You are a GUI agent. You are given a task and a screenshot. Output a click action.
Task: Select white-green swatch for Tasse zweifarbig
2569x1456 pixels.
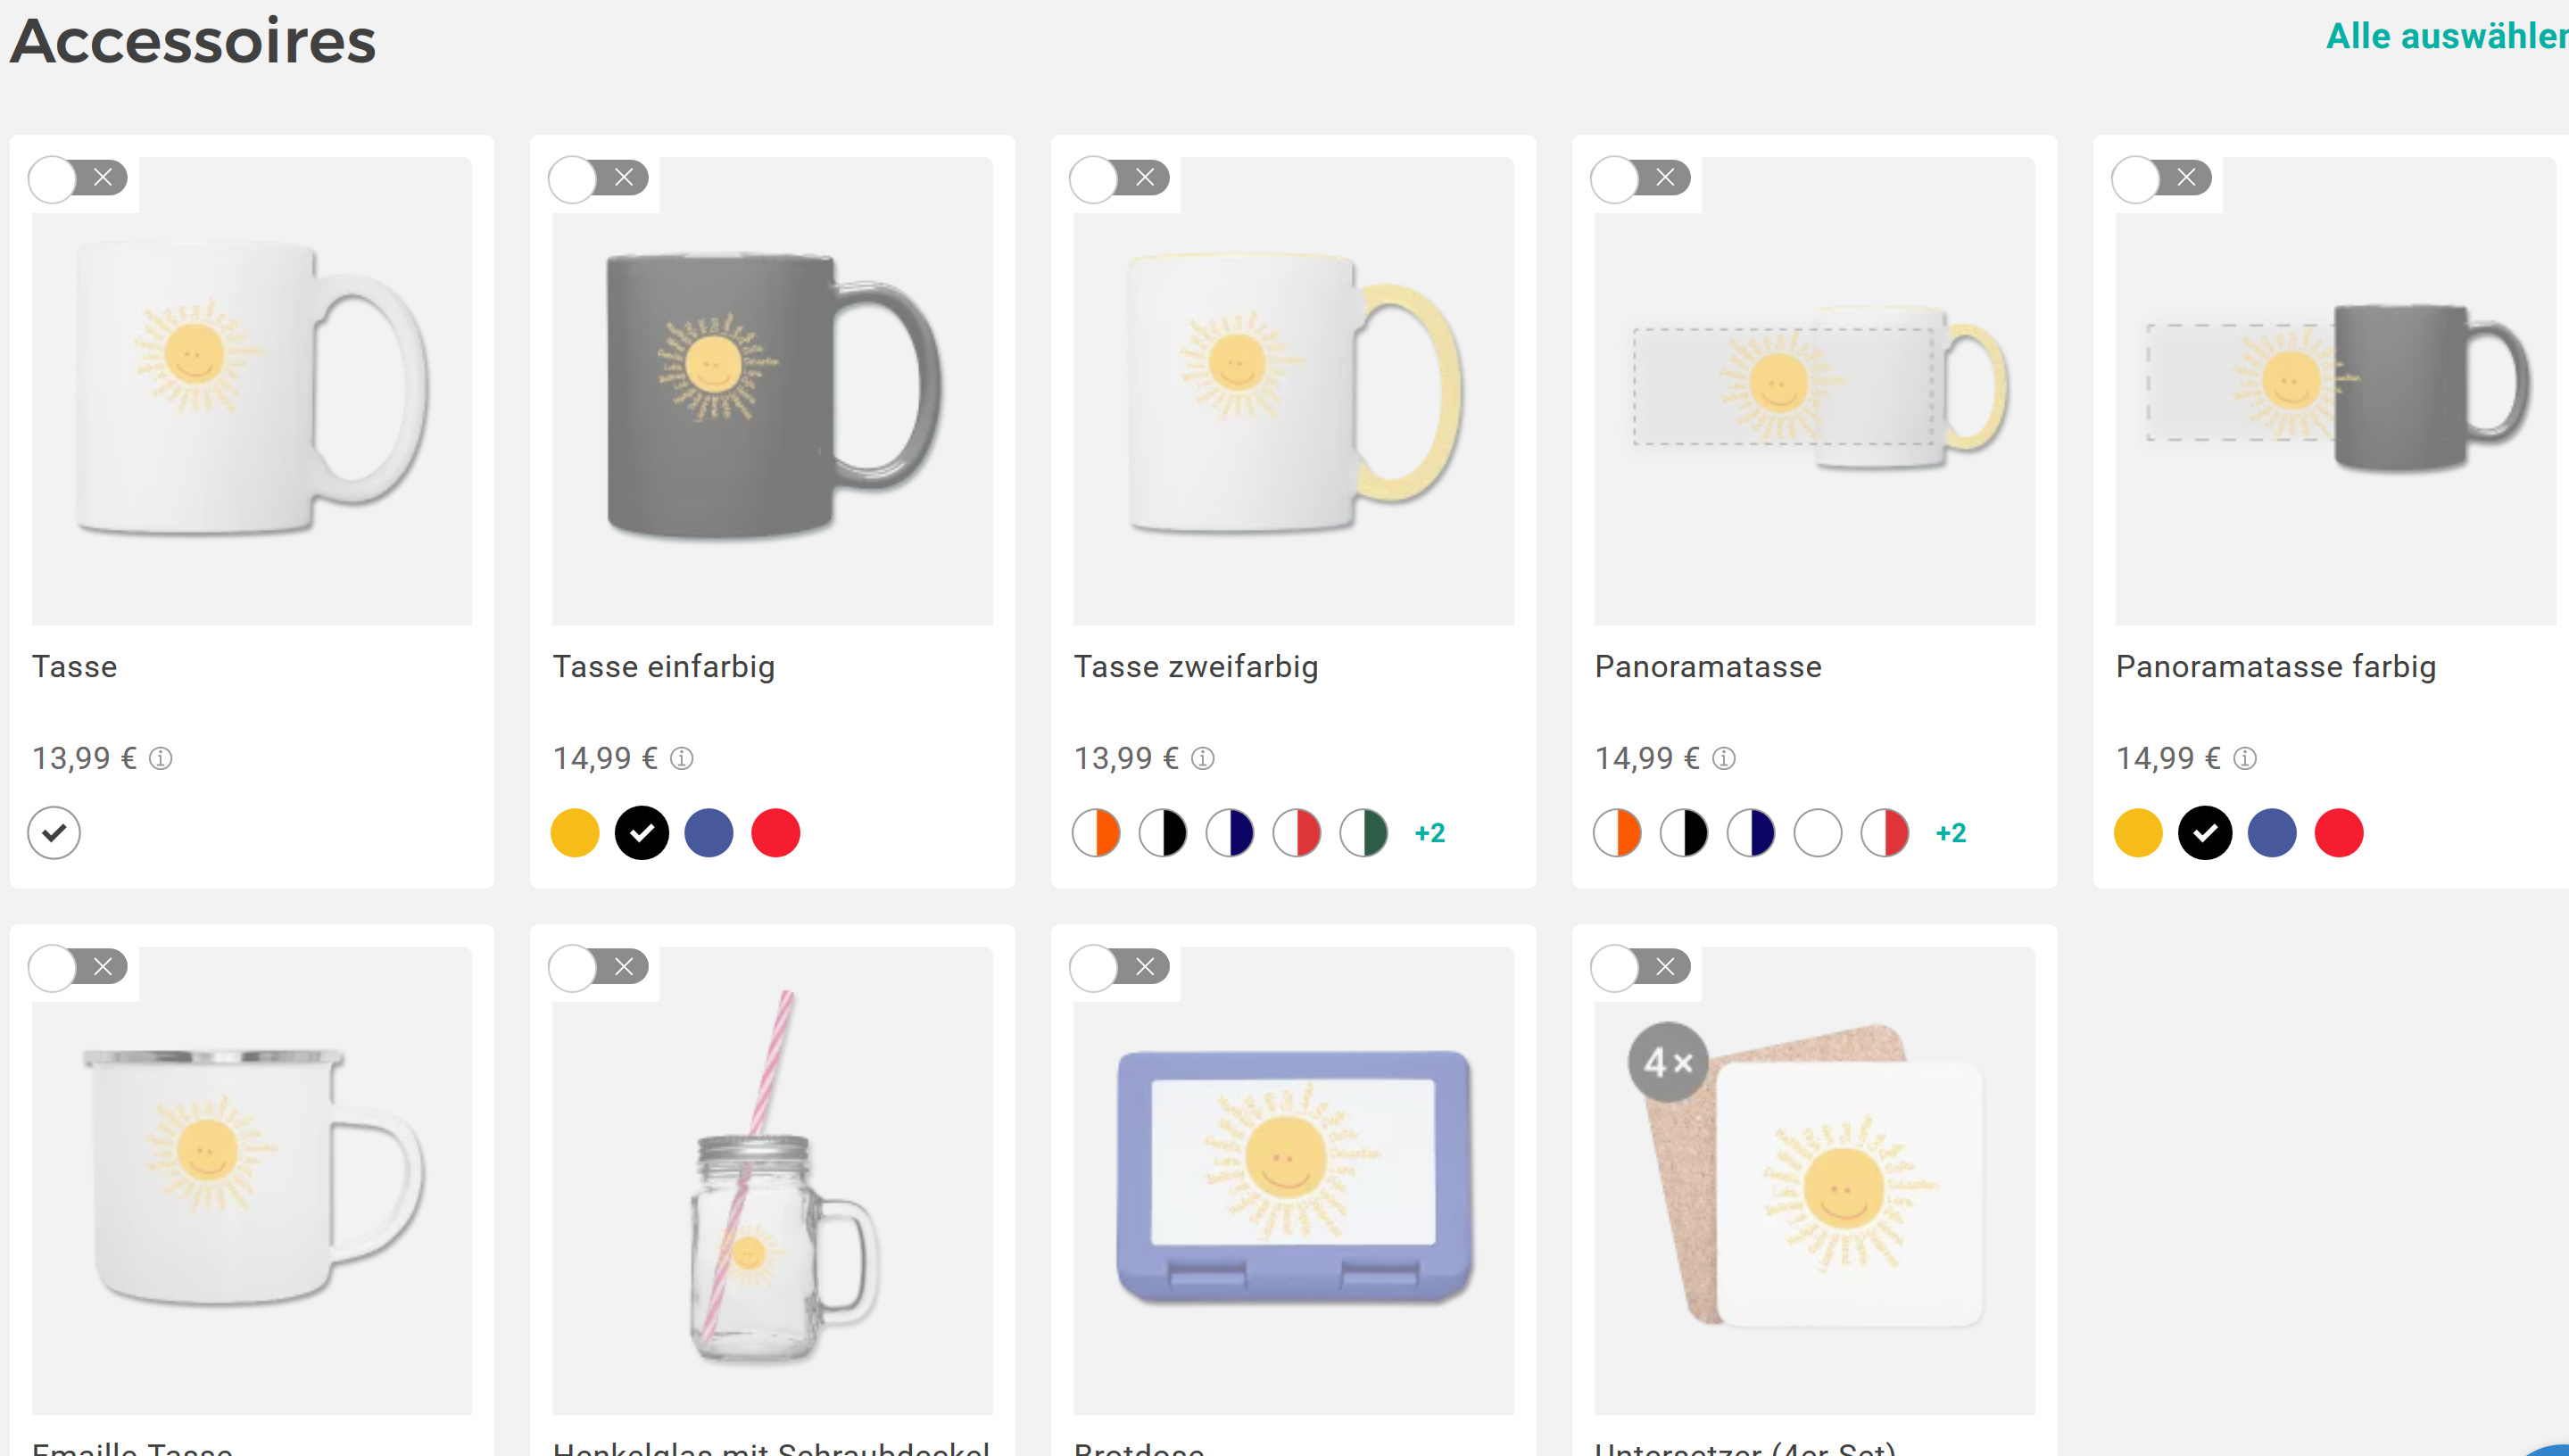click(1364, 833)
